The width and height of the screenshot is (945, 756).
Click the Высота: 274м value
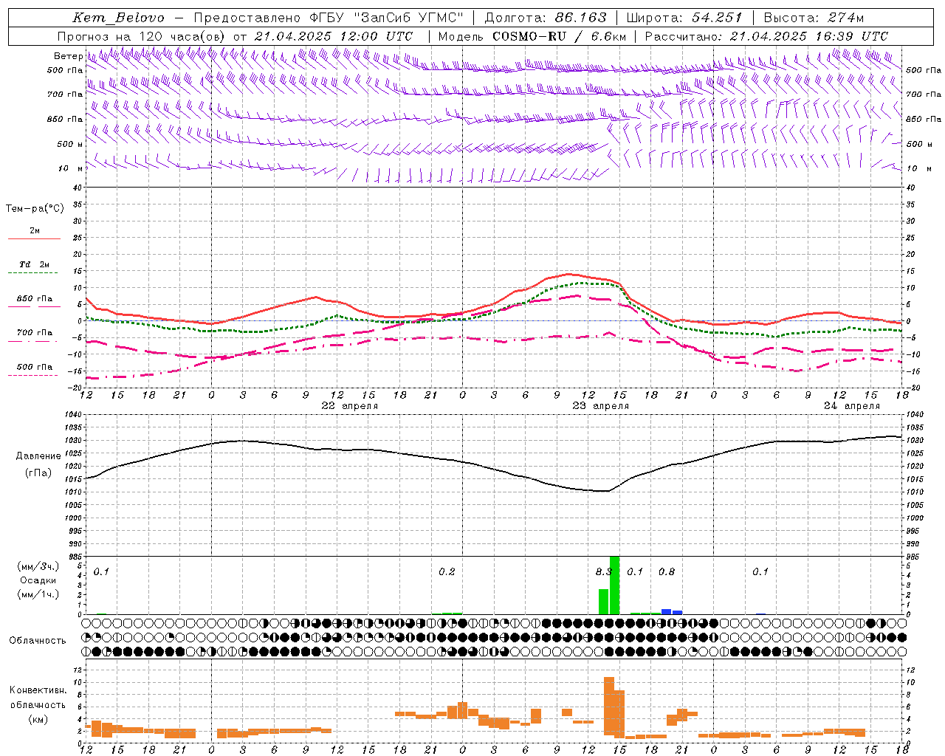[814, 18]
